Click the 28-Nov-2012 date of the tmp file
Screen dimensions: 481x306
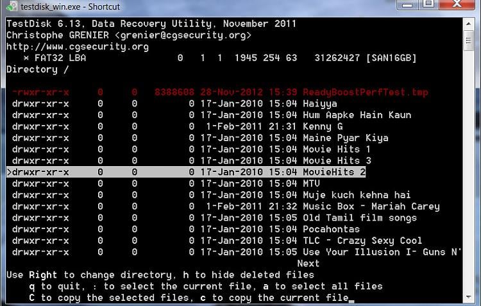pos(232,92)
